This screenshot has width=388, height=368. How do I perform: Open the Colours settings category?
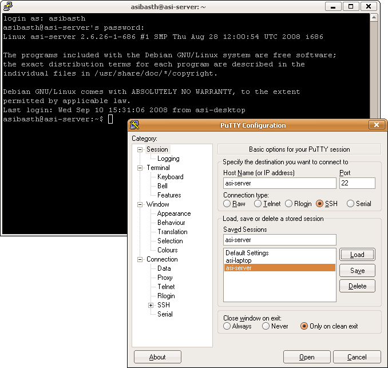167,250
